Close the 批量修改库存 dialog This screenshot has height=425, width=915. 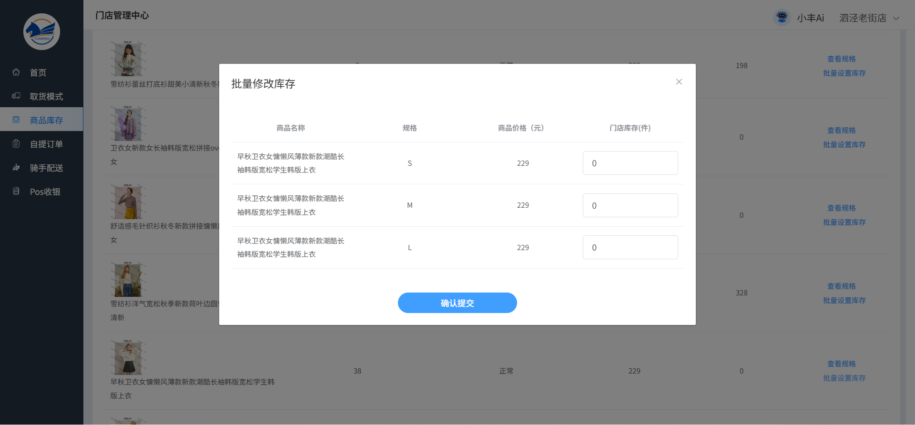(x=679, y=82)
